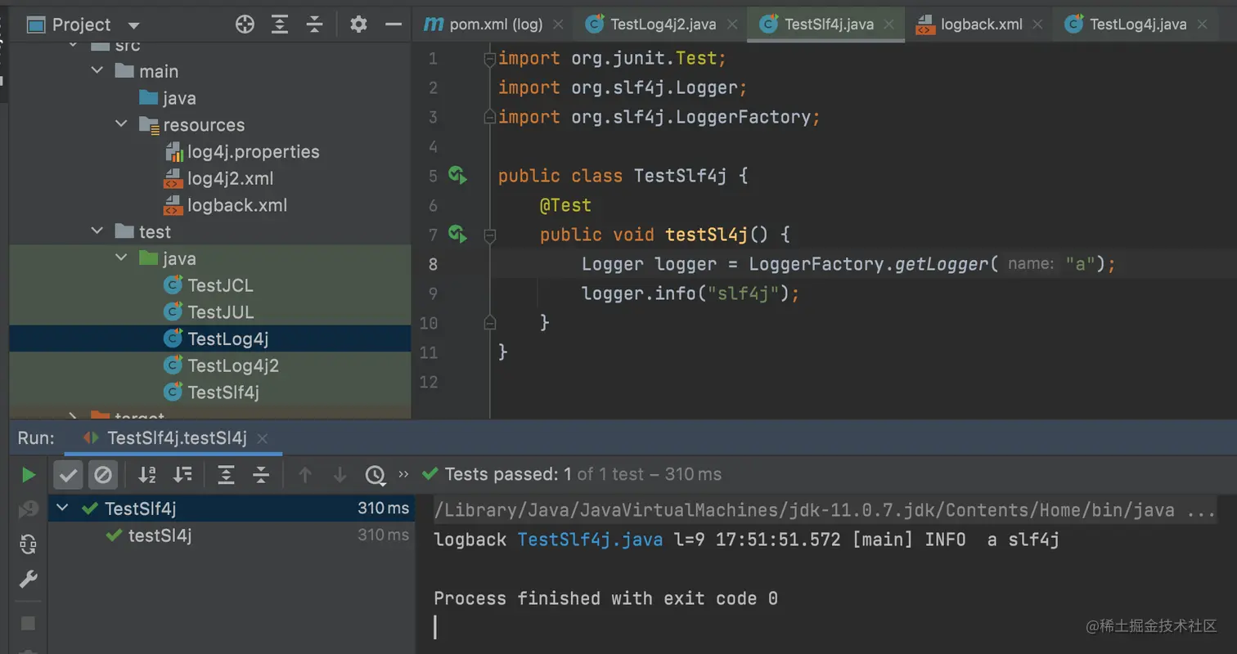Select TestLog4j2 class in tree
Viewport: 1237px width, 654px height.
click(222, 365)
